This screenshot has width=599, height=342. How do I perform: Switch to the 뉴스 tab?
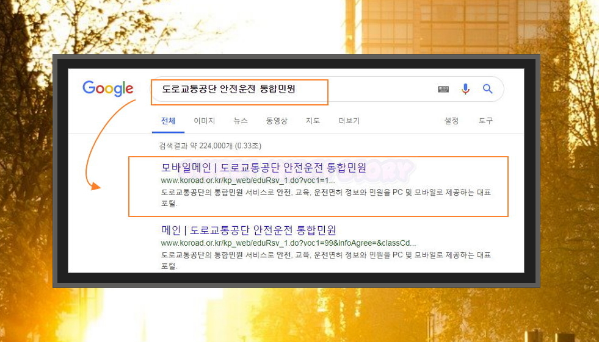(241, 121)
